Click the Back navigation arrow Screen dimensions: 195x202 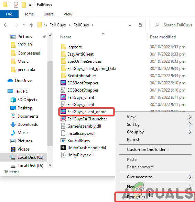(6, 25)
